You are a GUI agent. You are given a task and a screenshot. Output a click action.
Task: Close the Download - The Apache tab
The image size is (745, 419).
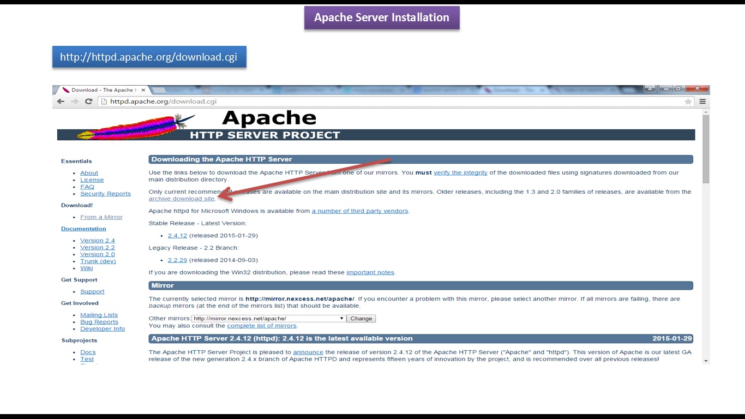(143, 90)
